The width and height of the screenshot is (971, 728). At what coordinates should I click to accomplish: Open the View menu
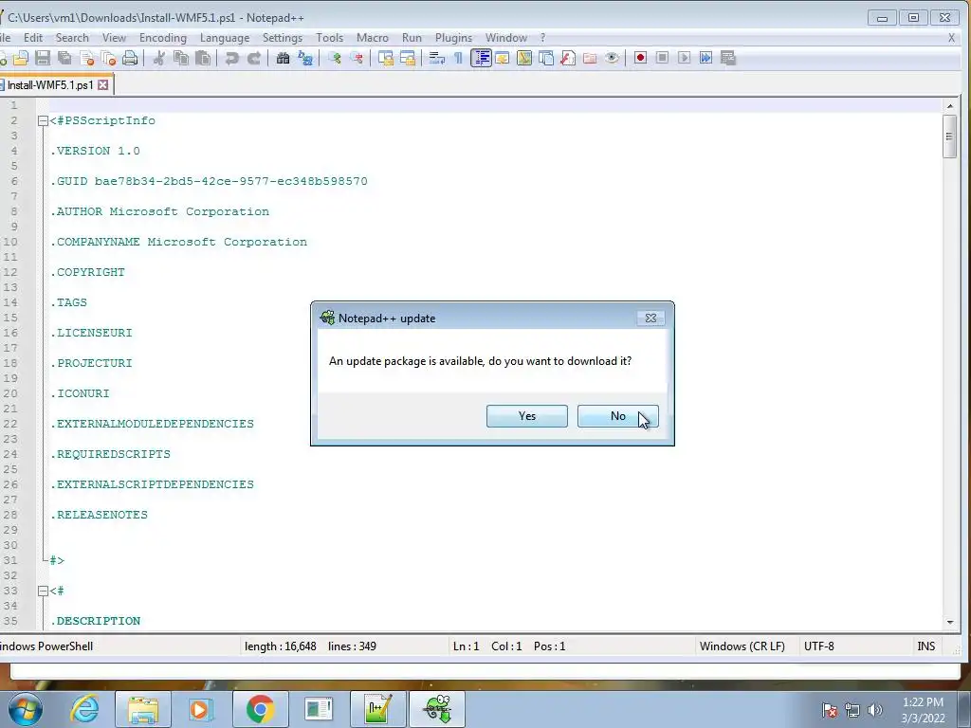(114, 38)
